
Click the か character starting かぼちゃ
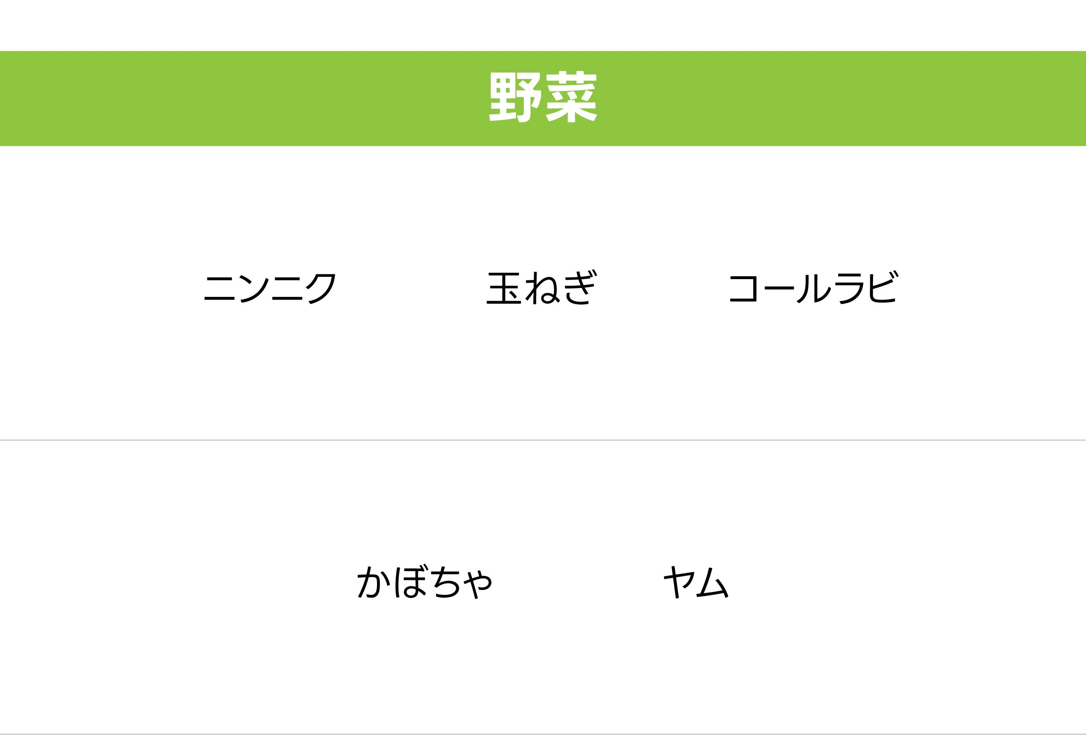374,582
